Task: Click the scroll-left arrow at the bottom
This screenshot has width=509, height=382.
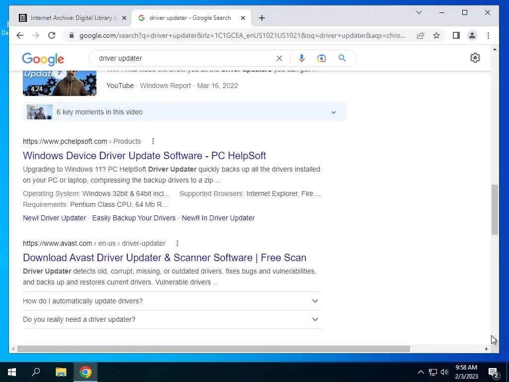Action: pos(13,349)
